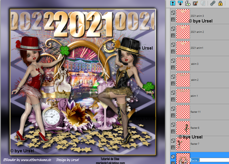Click the layer type icon for Raster 2

click(x=173, y=157)
